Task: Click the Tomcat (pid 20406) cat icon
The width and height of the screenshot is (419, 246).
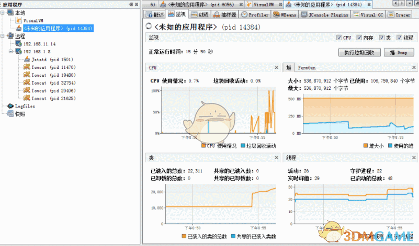Action: coord(27,90)
